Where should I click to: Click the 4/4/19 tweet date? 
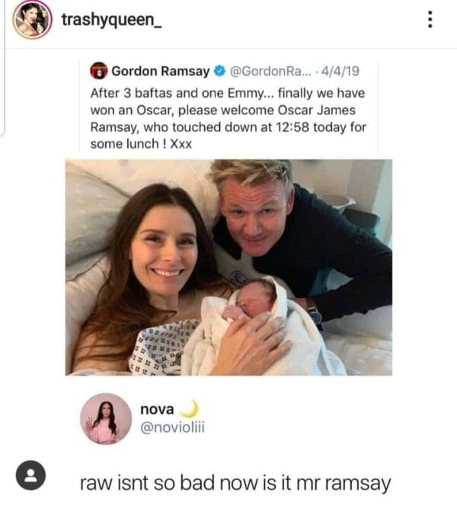(341, 72)
